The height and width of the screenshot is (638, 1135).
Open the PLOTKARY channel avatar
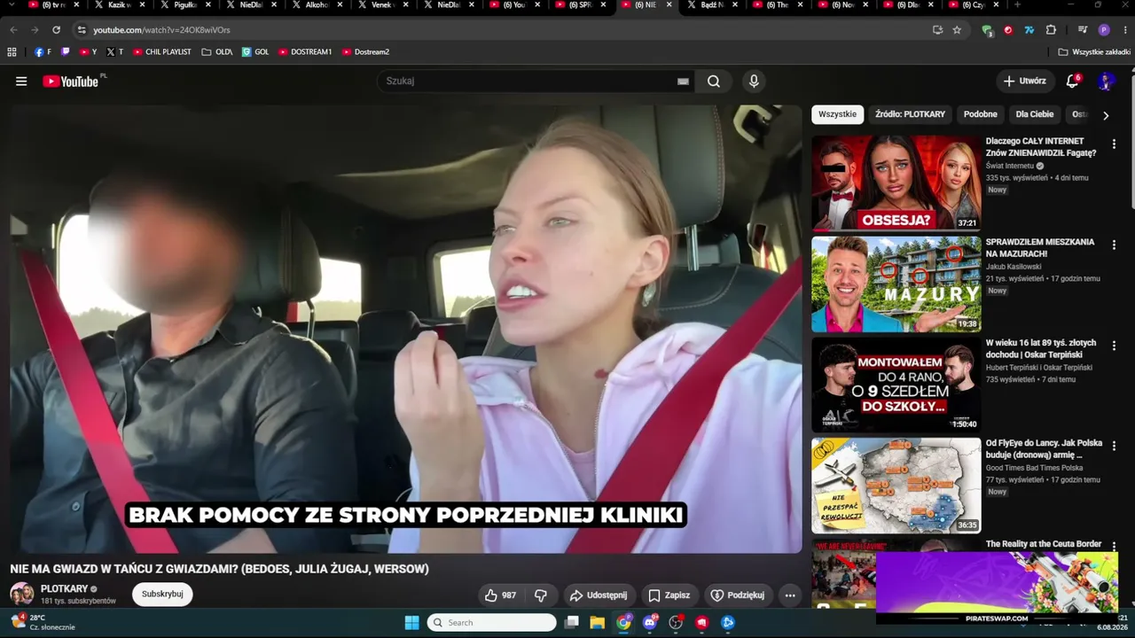pyautogui.click(x=22, y=594)
